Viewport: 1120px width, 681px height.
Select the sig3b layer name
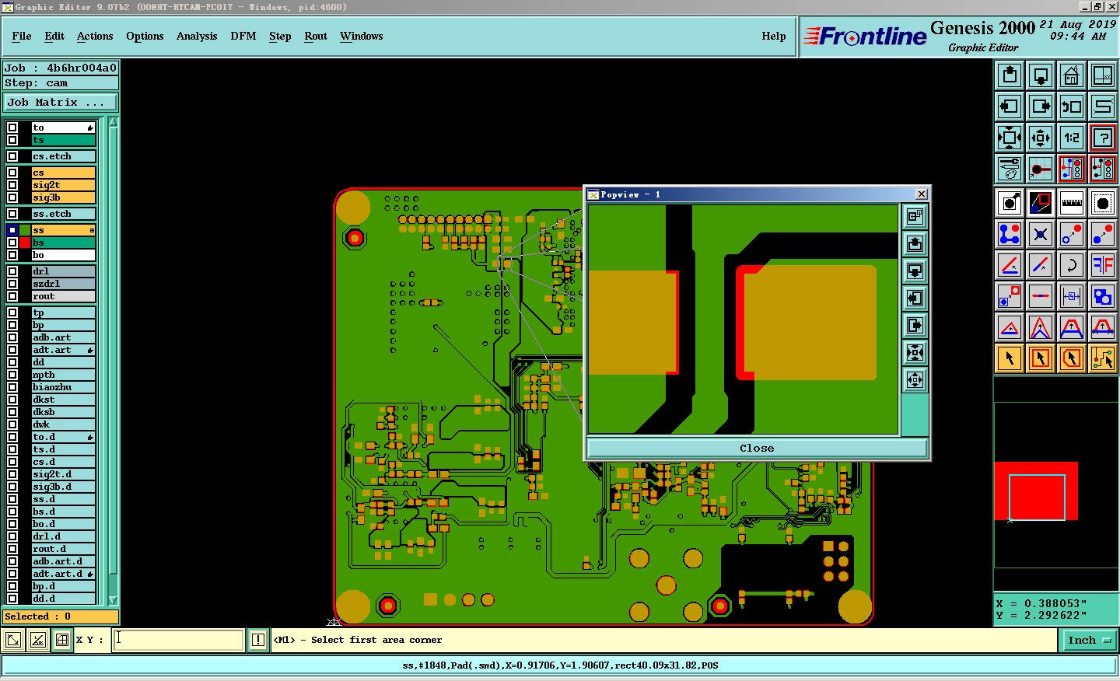(x=63, y=197)
